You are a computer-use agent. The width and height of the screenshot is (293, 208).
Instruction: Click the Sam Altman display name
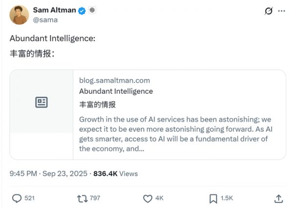tap(55, 10)
